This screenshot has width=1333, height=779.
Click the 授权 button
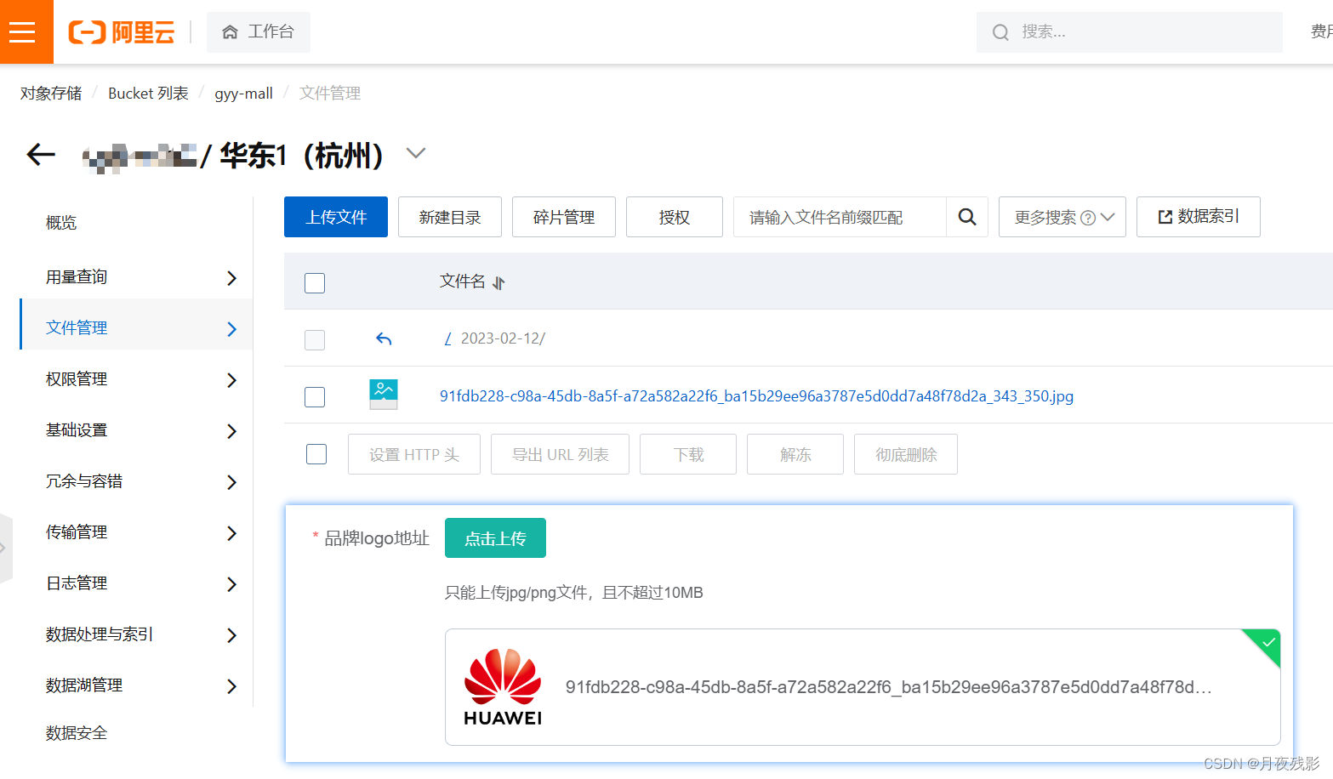point(675,217)
